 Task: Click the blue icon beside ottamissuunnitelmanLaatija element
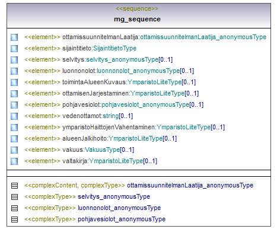[x=14, y=37]
